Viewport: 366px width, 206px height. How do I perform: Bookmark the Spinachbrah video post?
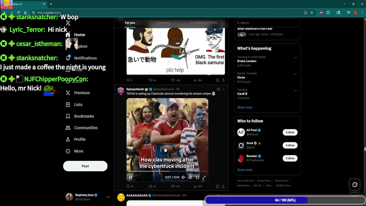(x=217, y=186)
